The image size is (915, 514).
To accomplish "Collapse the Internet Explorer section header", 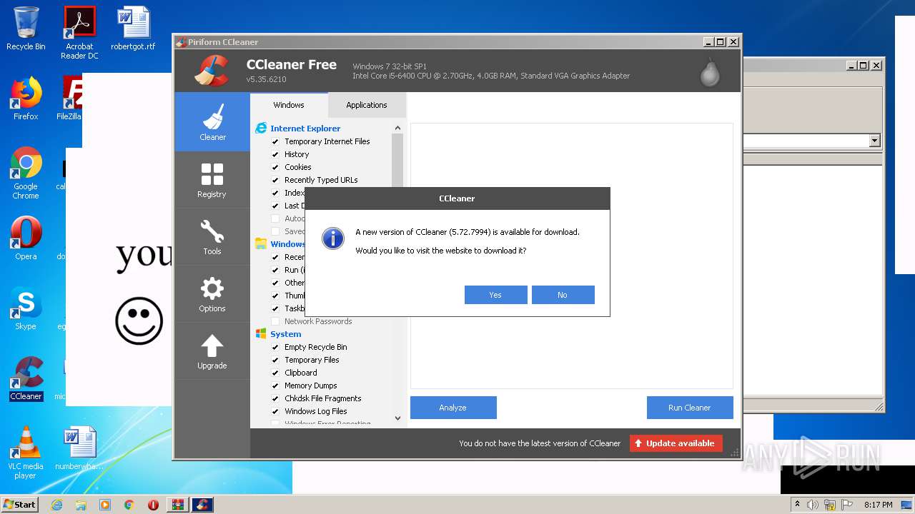I will [x=305, y=128].
